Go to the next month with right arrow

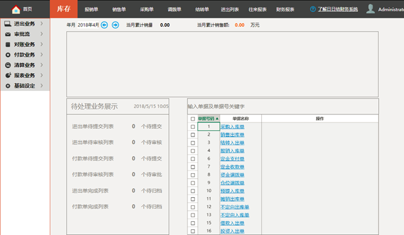pyautogui.click(x=116, y=25)
